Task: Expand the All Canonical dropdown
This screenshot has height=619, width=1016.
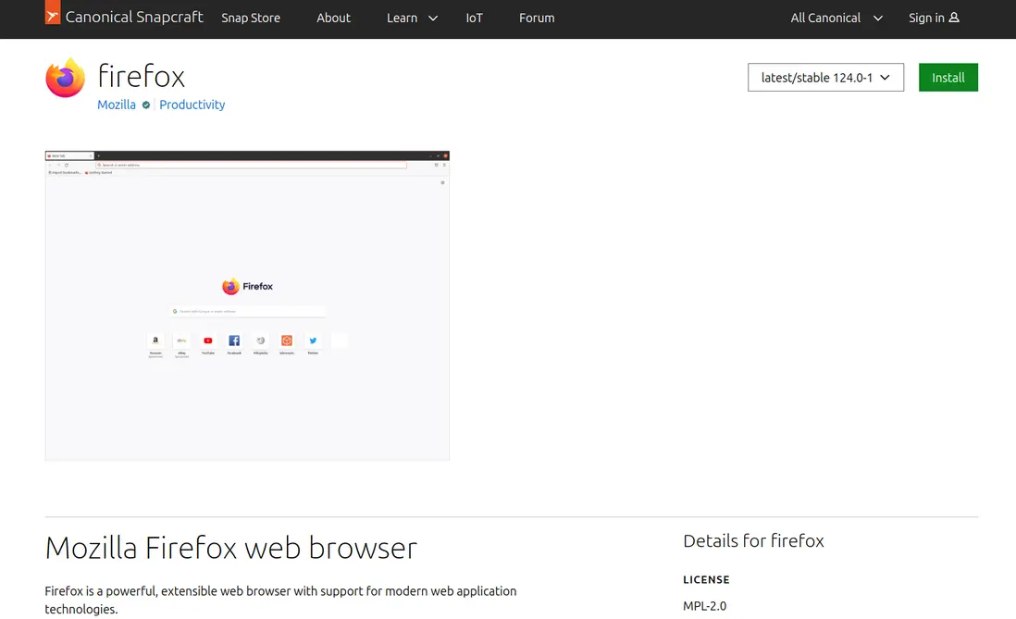Action: coord(836,19)
